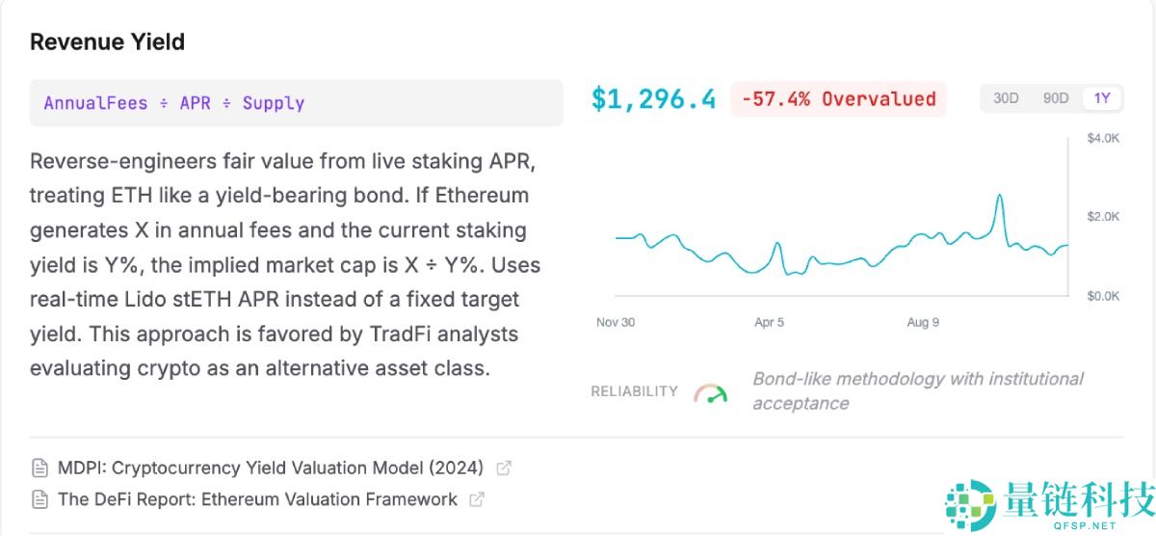Screen dimensions: 1156x536
Task: Click the -57.4% Overvalued badge
Action: 838,98
